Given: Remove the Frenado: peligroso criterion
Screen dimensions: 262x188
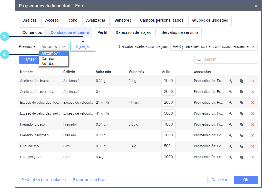Looking at the screenshot, I should tap(253, 135).
